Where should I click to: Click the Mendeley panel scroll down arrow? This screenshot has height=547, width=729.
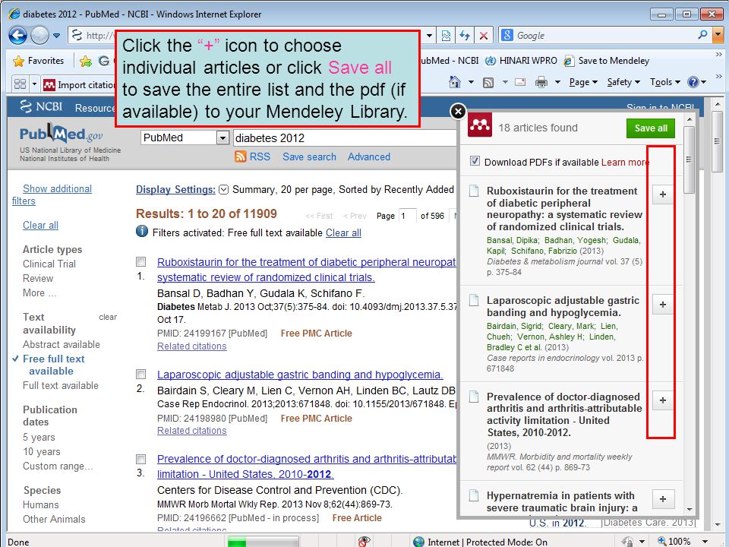pos(689,509)
